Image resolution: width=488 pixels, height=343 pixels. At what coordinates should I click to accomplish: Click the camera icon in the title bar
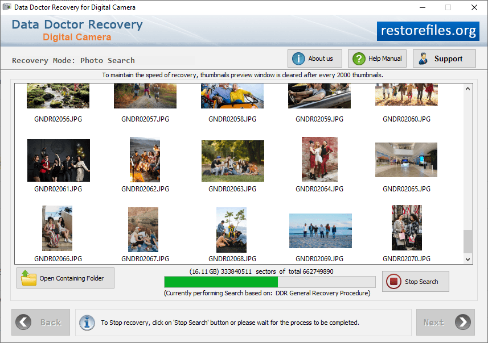click(x=7, y=7)
